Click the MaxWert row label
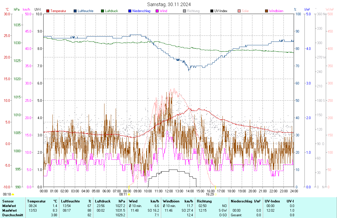 tap(9, 210)
